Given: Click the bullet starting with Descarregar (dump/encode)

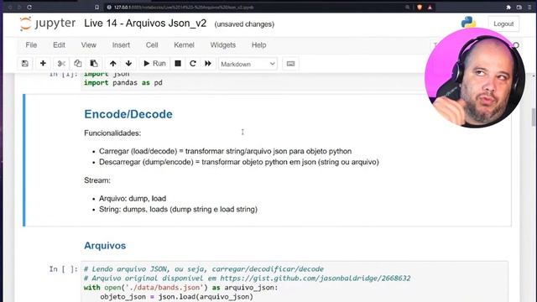Looking at the screenshot, I should point(239,162).
